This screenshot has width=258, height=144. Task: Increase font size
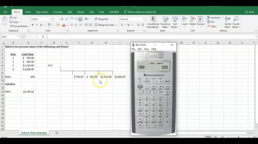(62, 19)
